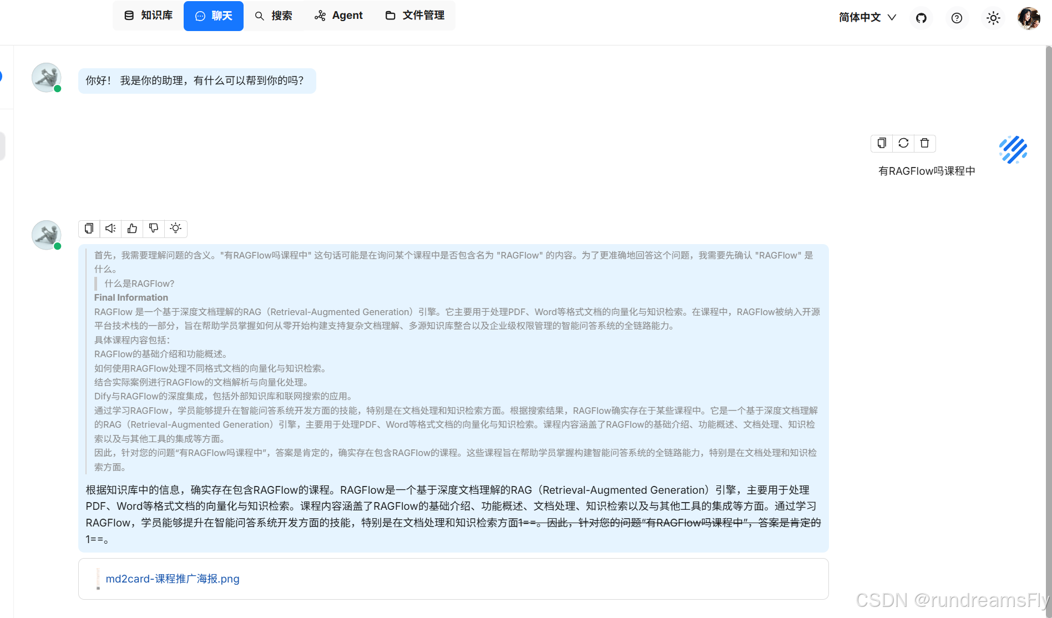Open the 搜索 search tab

point(274,16)
